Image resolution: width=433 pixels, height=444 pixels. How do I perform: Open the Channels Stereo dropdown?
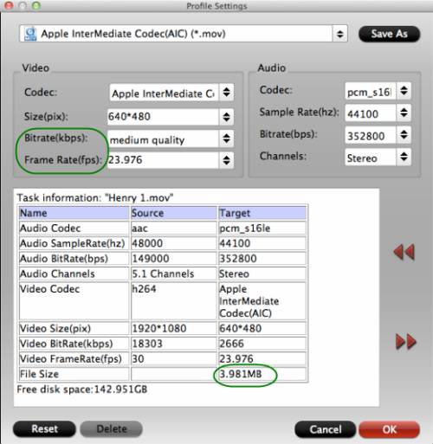pyautogui.click(x=404, y=157)
